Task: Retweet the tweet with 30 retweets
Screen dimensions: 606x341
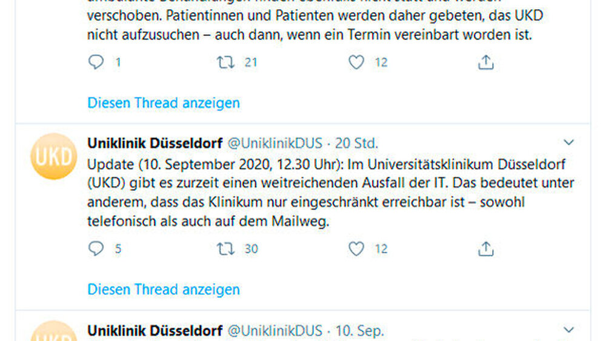Action: click(x=225, y=249)
